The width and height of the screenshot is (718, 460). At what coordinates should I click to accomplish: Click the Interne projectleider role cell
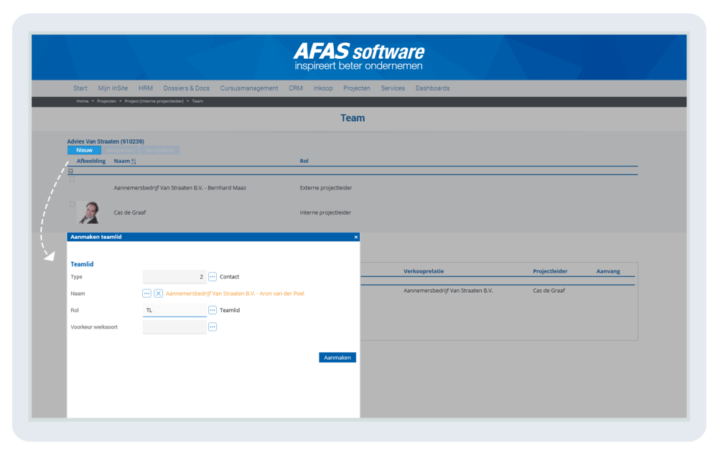pos(325,212)
